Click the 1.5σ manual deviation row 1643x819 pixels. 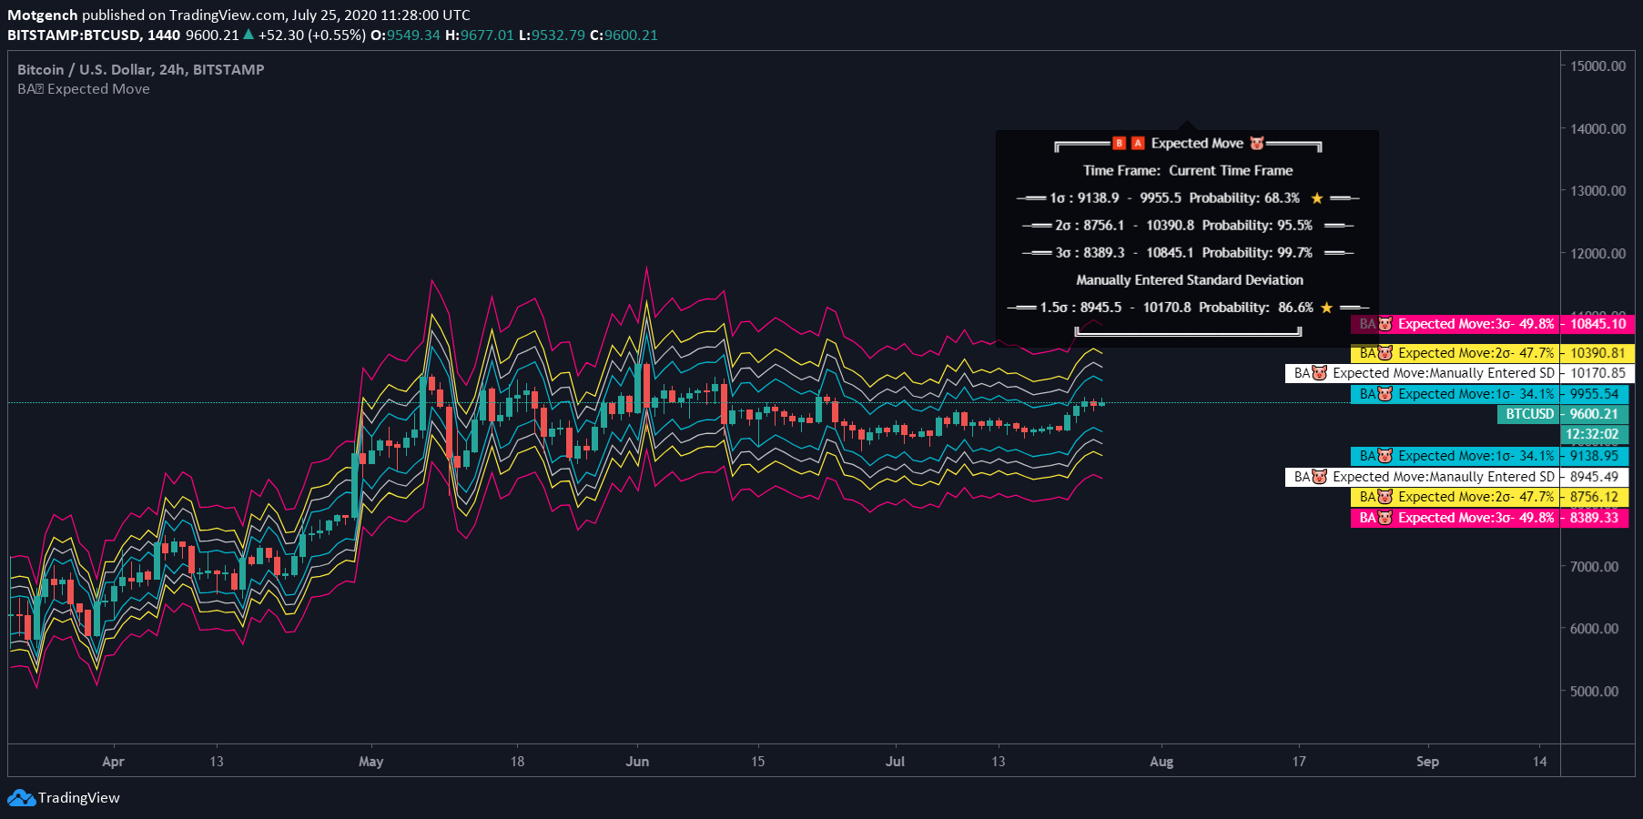point(1188,308)
